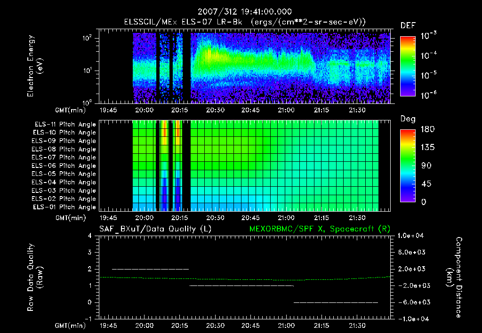Click the ELS-11 Pitch Angle row label
482x333 pixels.
pos(65,125)
